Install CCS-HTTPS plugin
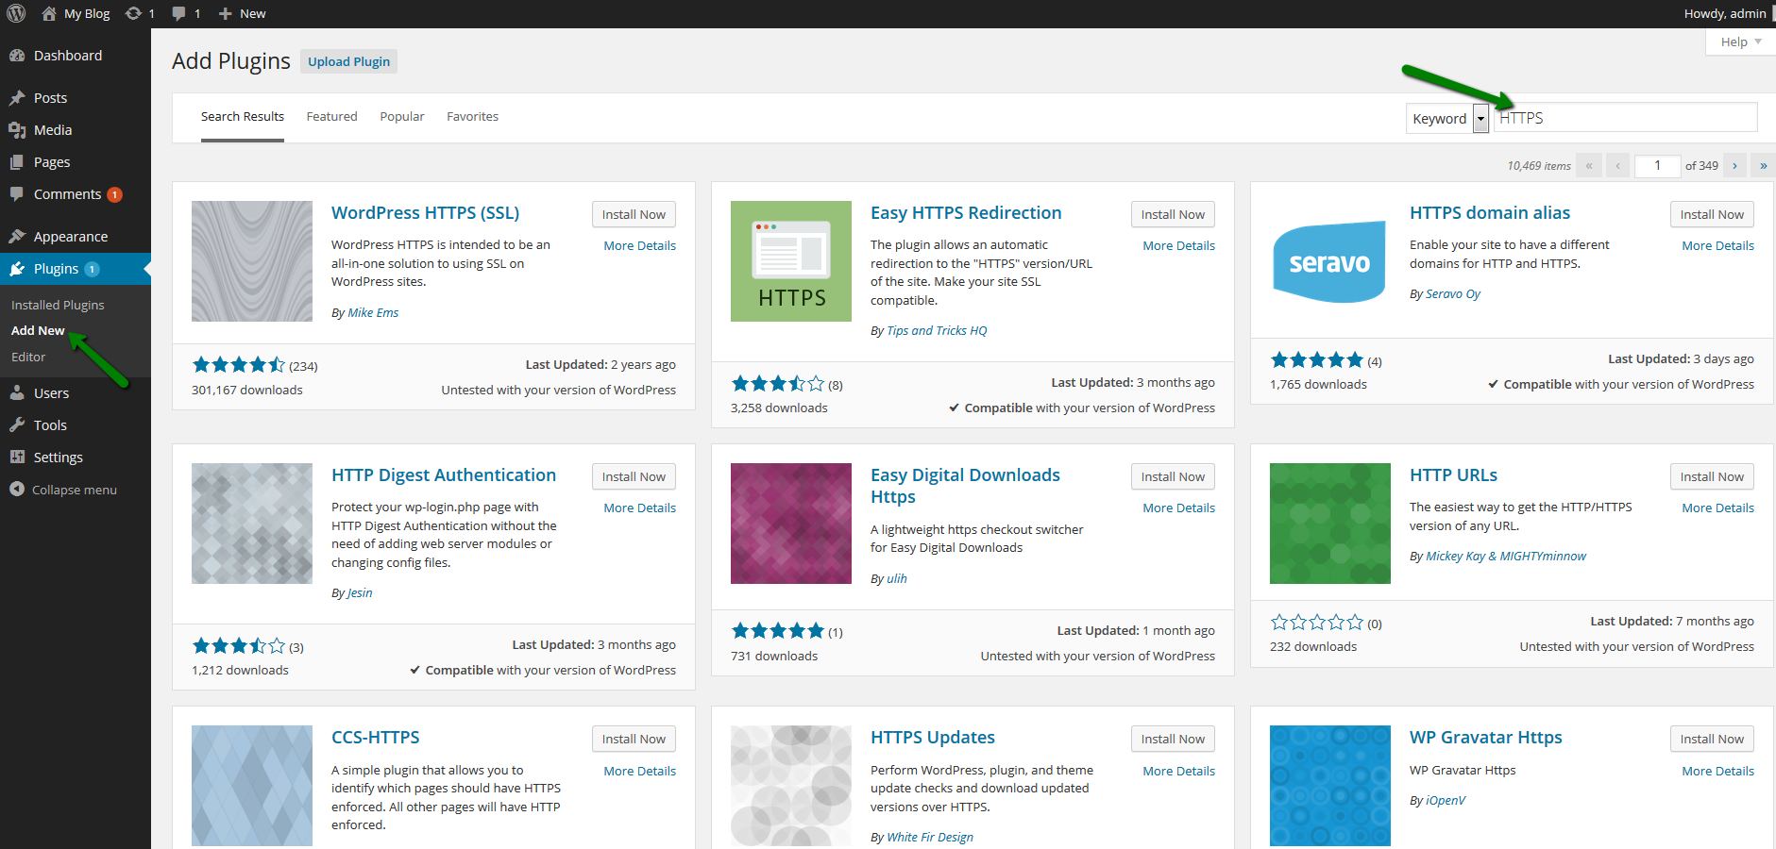Screen dimensions: 1776x849 tap(634, 739)
